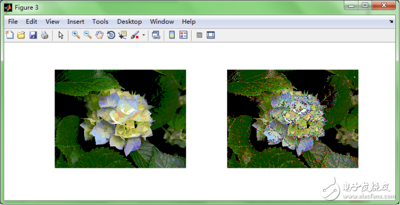Click the dock figure arrow in the menu bar
400x205 pixels.
391,22
